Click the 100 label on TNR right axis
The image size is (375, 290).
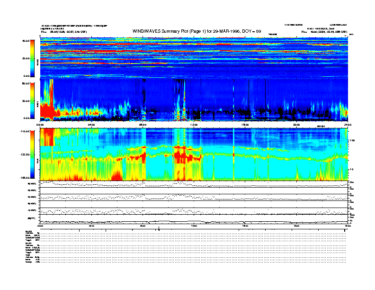click(352, 140)
